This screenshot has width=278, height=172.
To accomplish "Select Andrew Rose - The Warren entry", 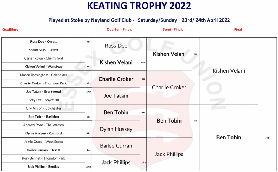I will coord(43,125).
